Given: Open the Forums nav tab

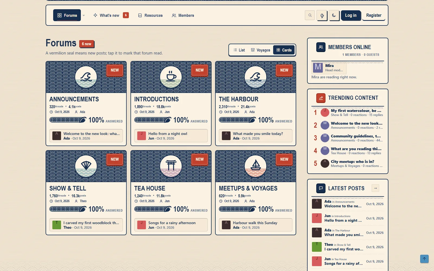Looking at the screenshot, I should tap(67, 15).
